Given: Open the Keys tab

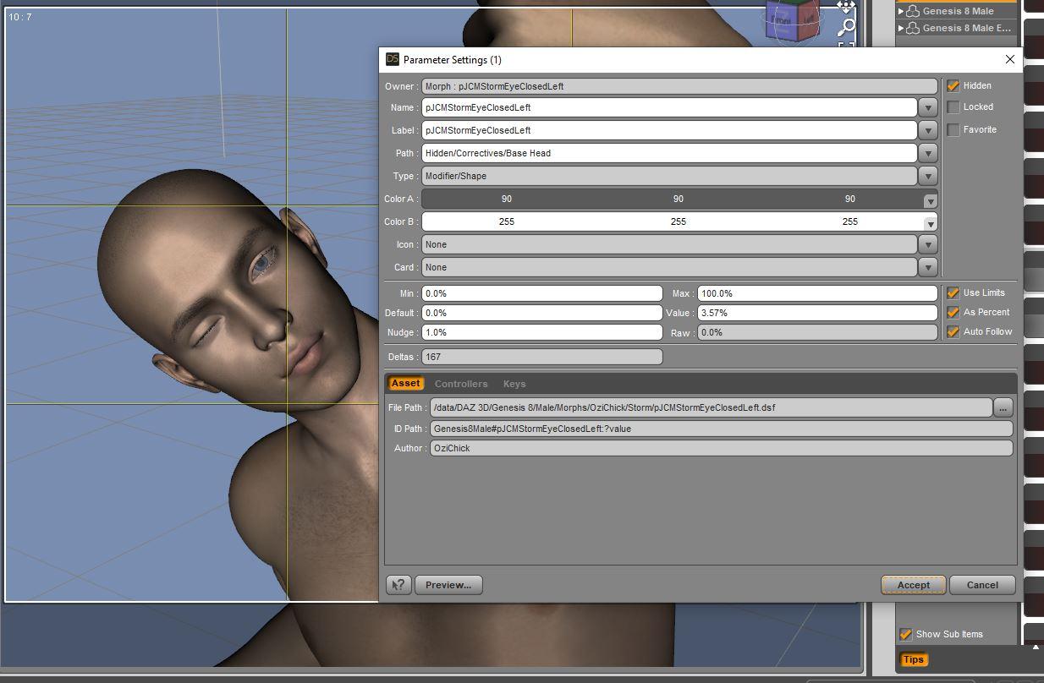Looking at the screenshot, I should [514, 384].
